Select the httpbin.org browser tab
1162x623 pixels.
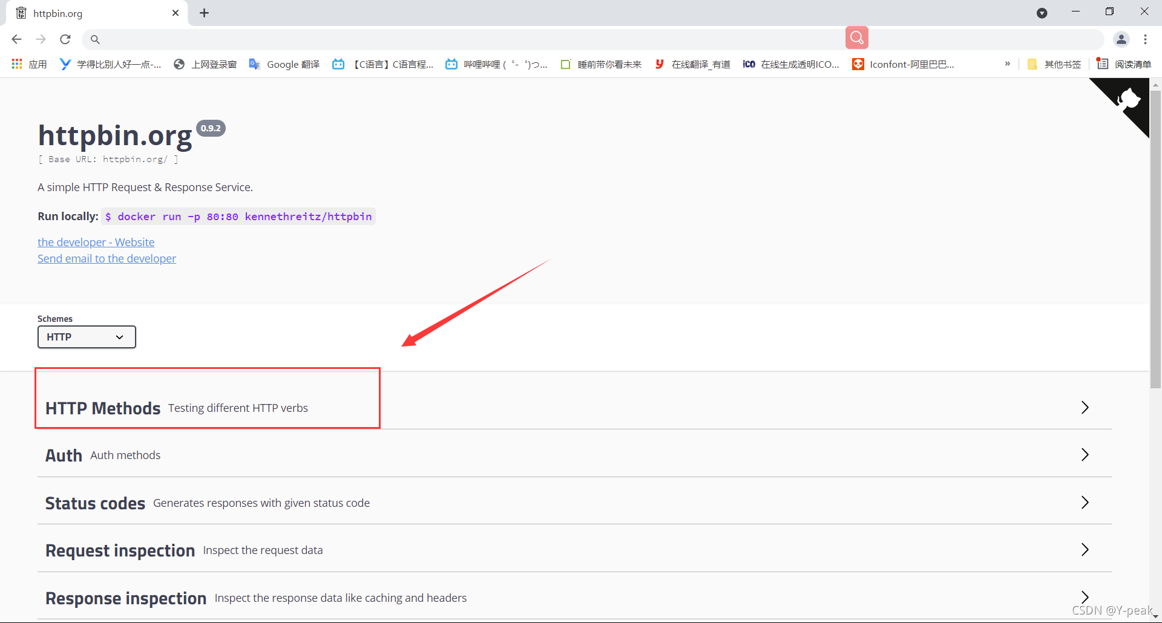[91, 13]
